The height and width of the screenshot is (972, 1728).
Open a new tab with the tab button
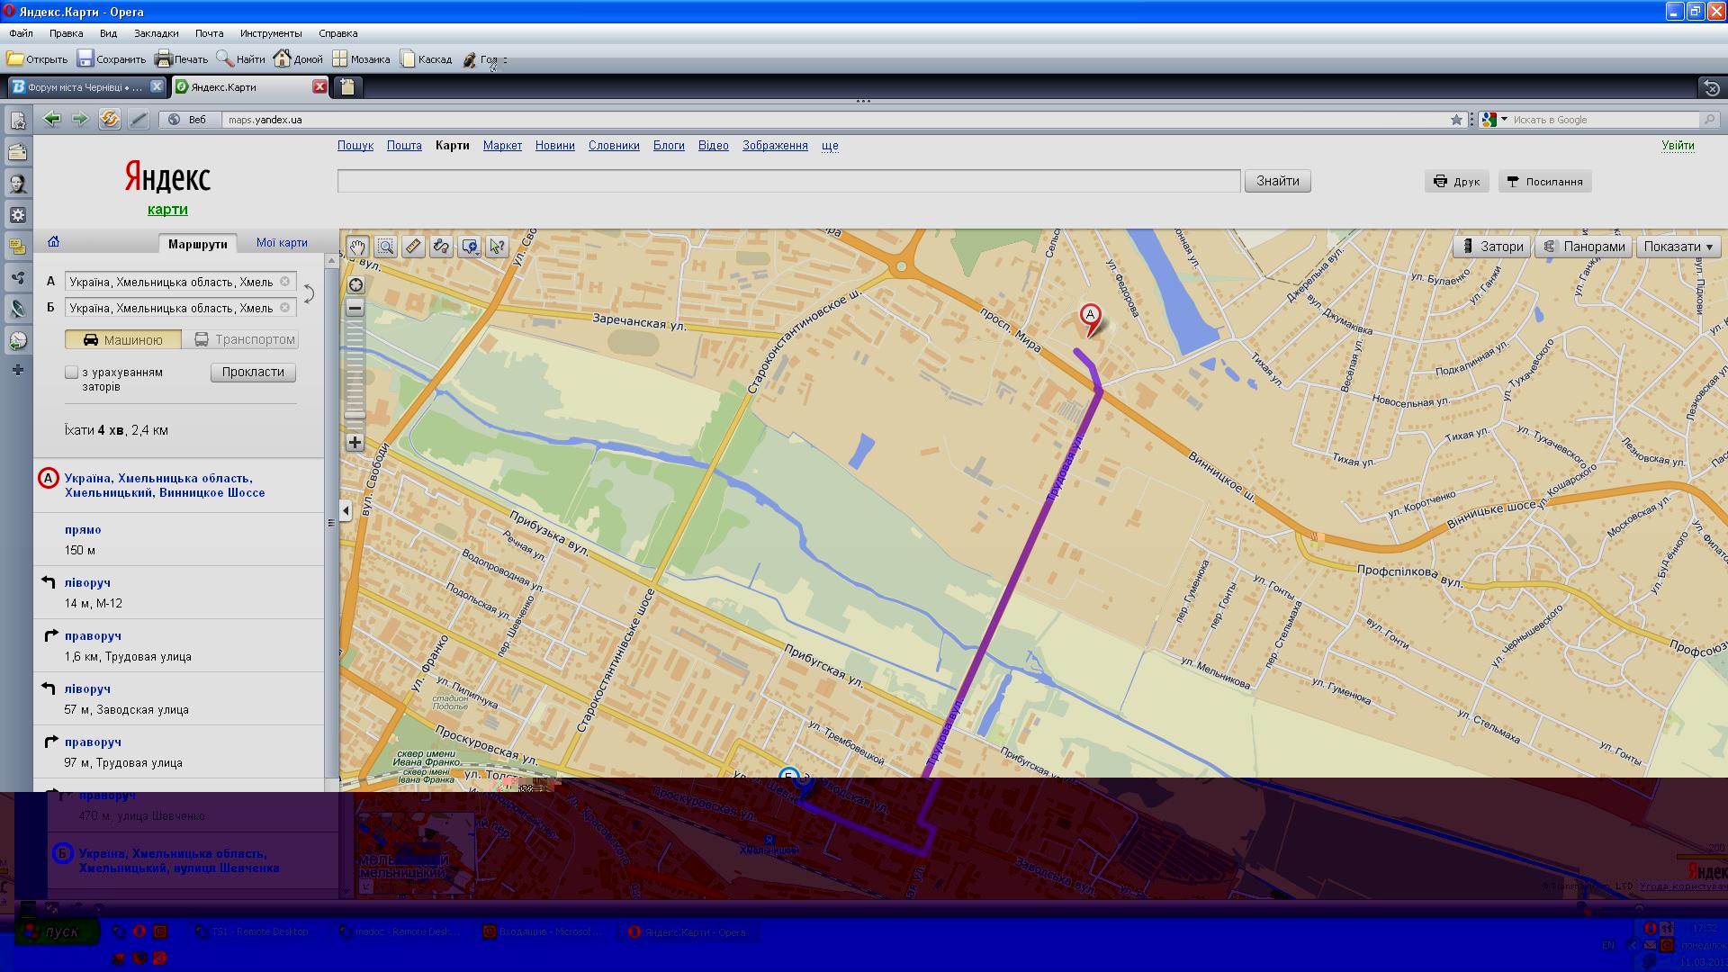(347, 86)
